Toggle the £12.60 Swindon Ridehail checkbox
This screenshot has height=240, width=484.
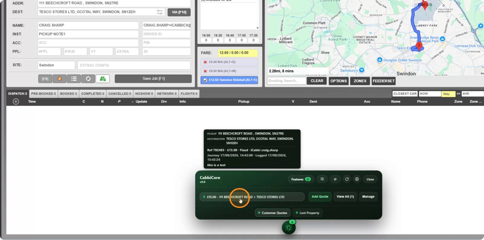coord(205,80)
